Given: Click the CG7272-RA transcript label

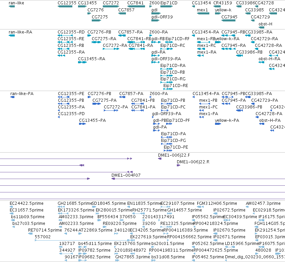Looking at the screenshot, I should pos(115,46).
